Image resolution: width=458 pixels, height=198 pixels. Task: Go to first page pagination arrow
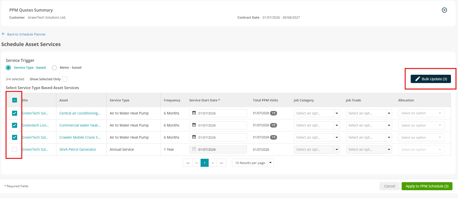point(188,163)
